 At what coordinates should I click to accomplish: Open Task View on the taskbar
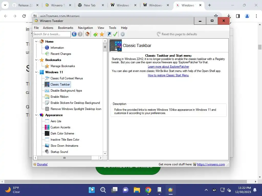(x=114, y=190)
